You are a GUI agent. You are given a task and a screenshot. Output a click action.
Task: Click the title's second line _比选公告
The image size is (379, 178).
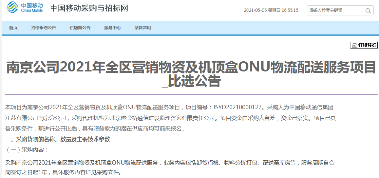tap(191, 82)
